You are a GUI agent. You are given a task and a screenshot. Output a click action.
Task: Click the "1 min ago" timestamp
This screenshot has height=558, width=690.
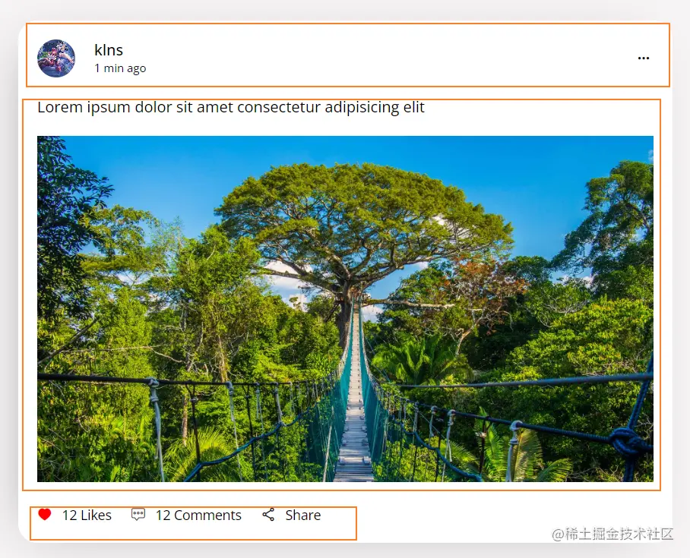(x=120, y=68)
